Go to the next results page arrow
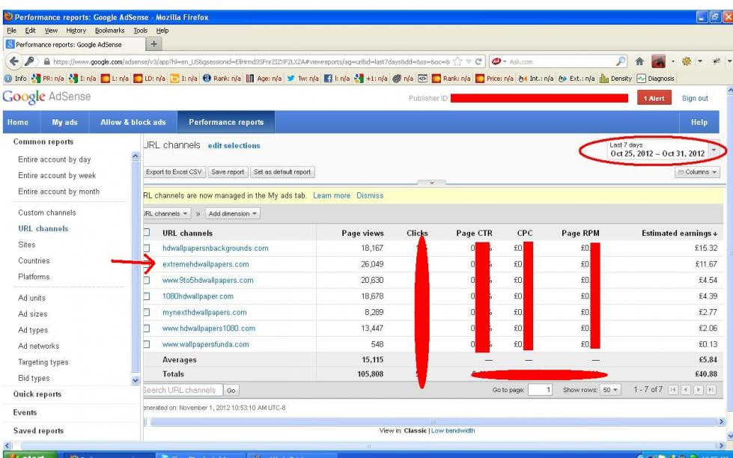The width and height of the screenshot is (733, 458). 698,390
